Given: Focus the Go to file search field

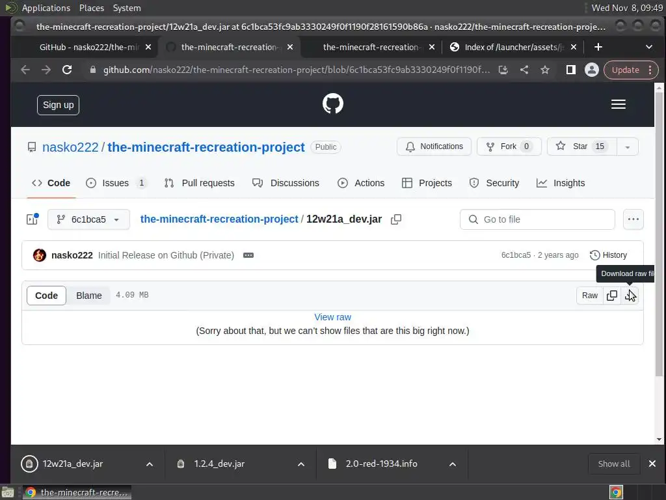Looking at the screenshot, I should click(537, 219).
